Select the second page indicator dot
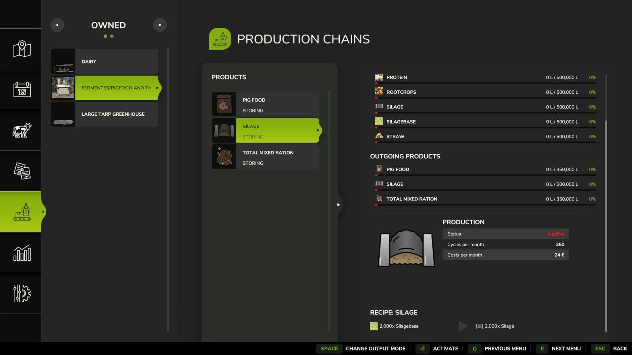Screen dimensions: 632x355 (112, 36)
